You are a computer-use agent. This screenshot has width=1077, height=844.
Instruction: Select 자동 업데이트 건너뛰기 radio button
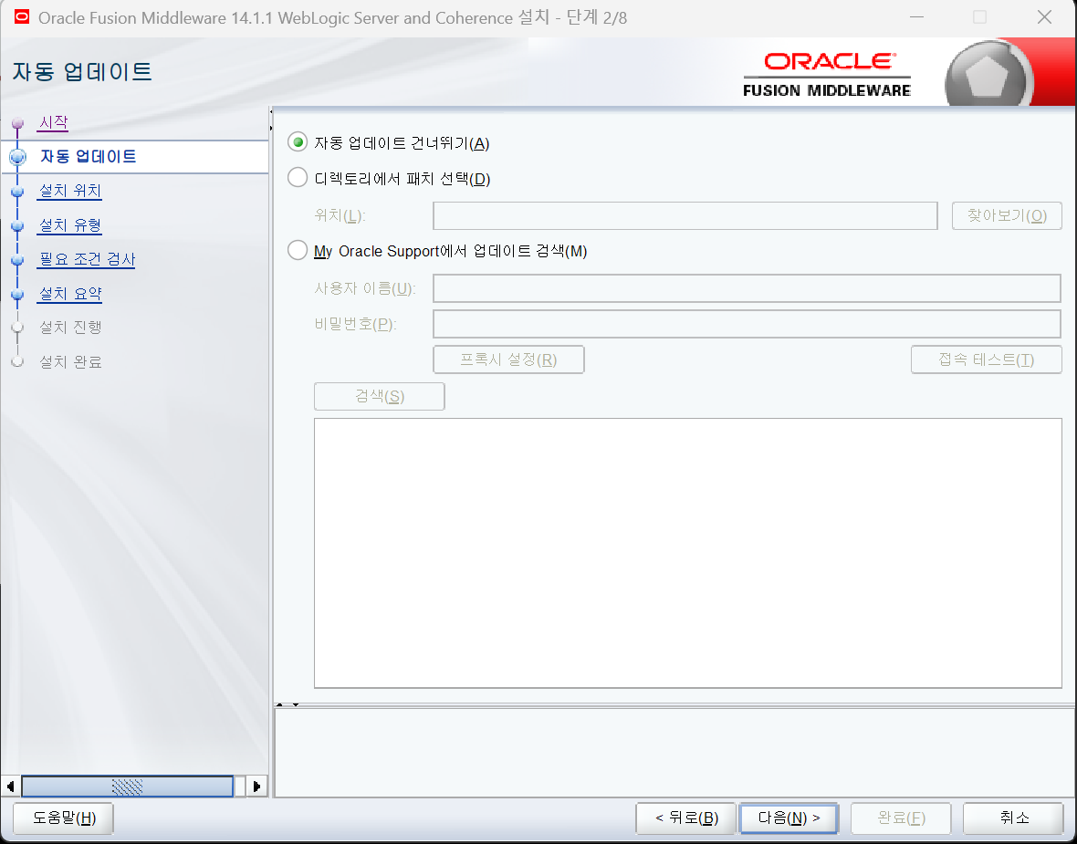click(298, 143)
